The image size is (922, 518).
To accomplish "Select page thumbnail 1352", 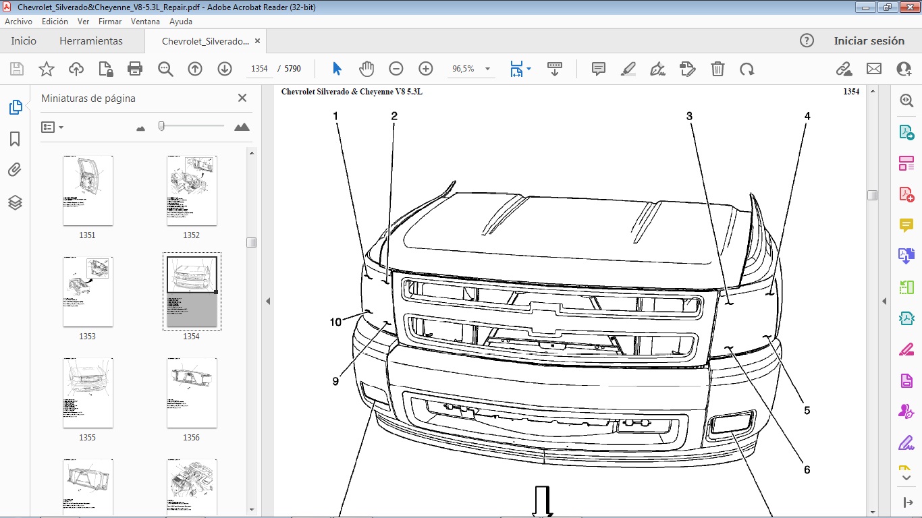I will [x=192, y=190].
